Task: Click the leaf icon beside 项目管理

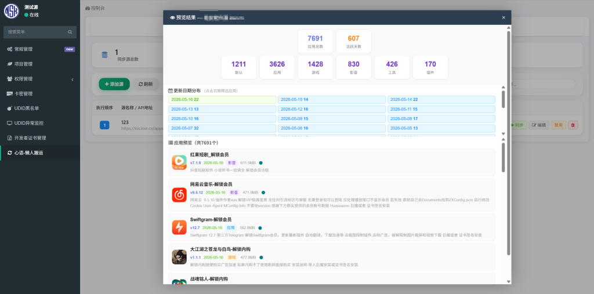Action: tap(9, 64)
